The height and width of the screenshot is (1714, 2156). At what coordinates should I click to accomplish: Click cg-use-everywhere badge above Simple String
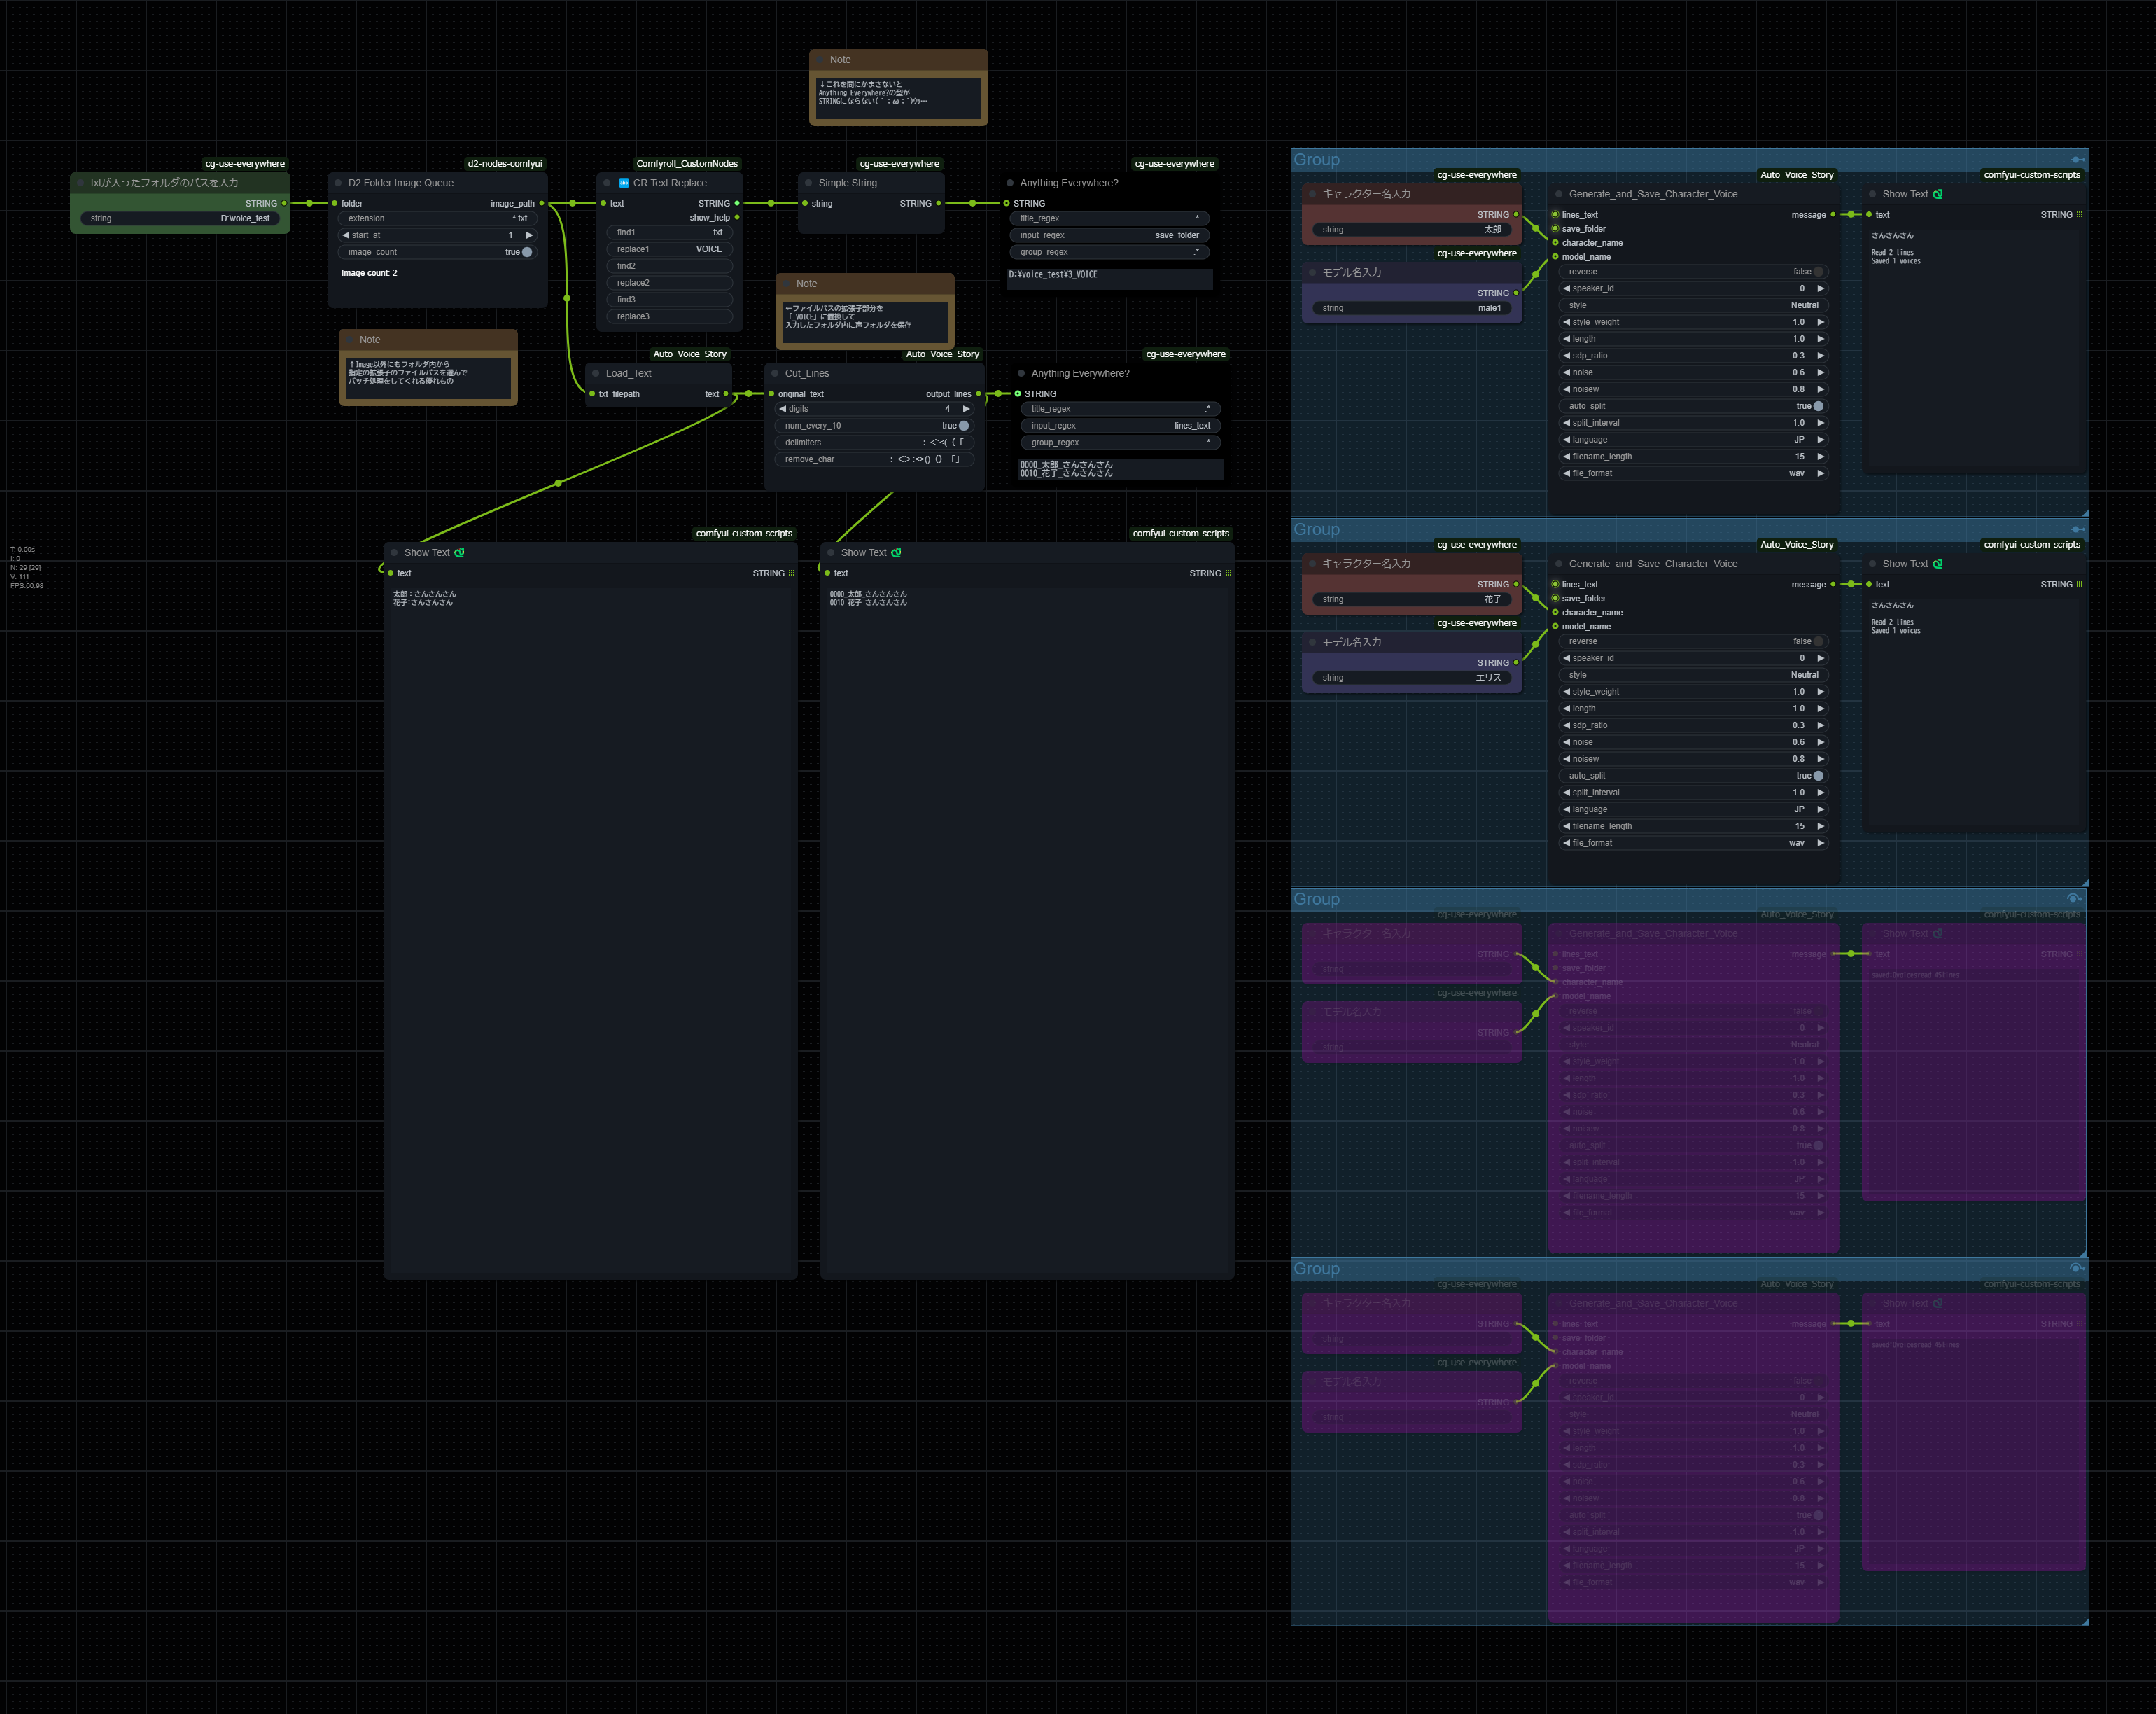click(899, 163)
